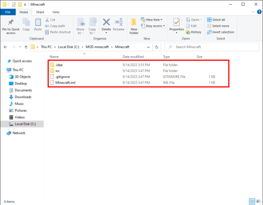Click the Delete X icon
The width and height of the screenshot is (263, 205).
click(x=106, y=22)
